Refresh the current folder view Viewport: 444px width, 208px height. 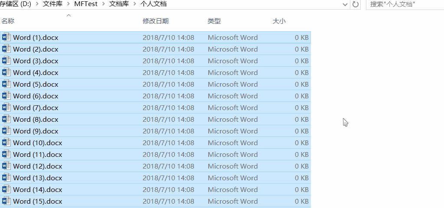[x=356, y=4]
